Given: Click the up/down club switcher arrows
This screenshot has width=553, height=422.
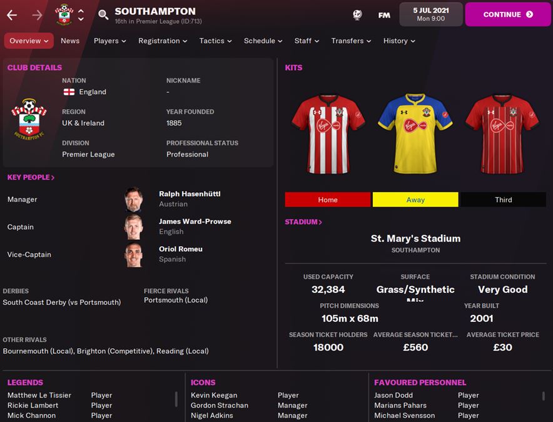Looking at the screenshot, I should point(81,15).
